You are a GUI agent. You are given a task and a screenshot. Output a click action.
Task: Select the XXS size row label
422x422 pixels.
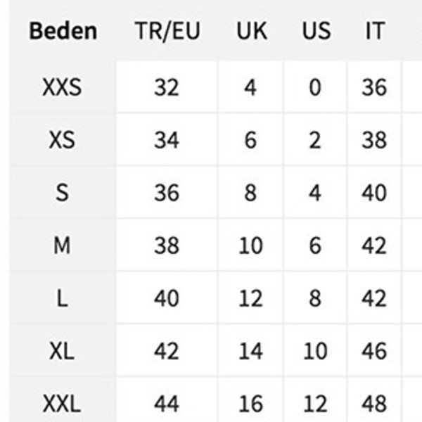click(x=62, y=87)
